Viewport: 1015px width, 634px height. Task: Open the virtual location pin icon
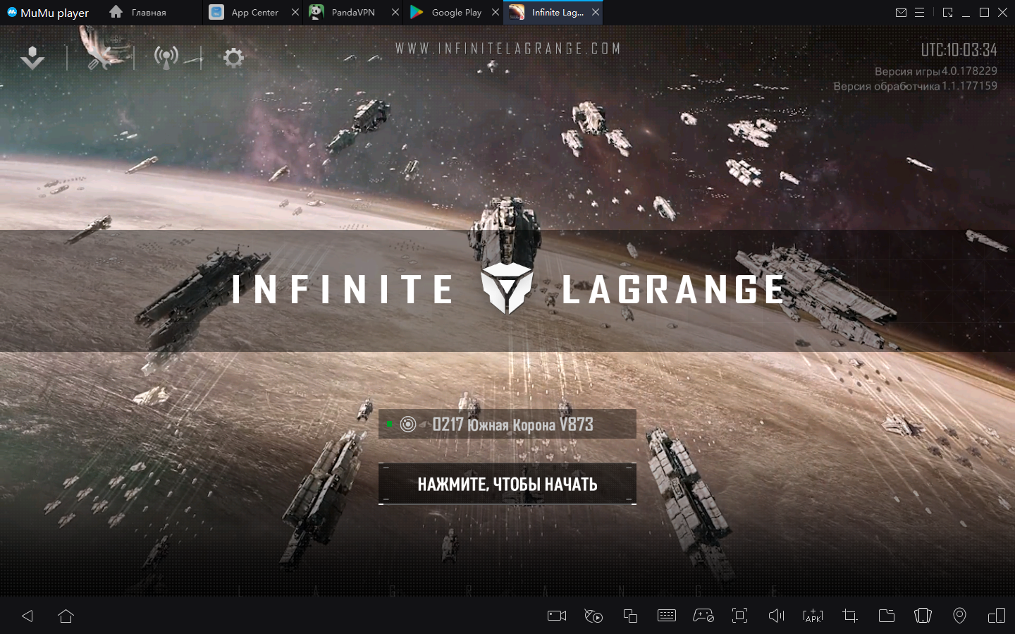pos(959,616)
